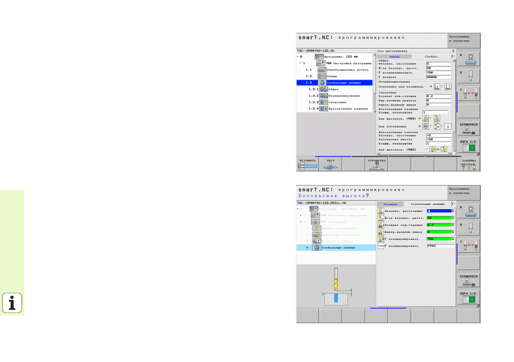The height and width of the screenshot is (362, 514).
Task: Switch to the Глобальные данные tab in 123_DRILL
Action: pos(427,204)
